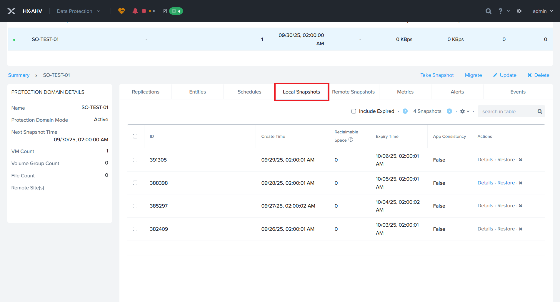
Task: Select the checkbox for snapshot 388398
Action: pos(135,183)
